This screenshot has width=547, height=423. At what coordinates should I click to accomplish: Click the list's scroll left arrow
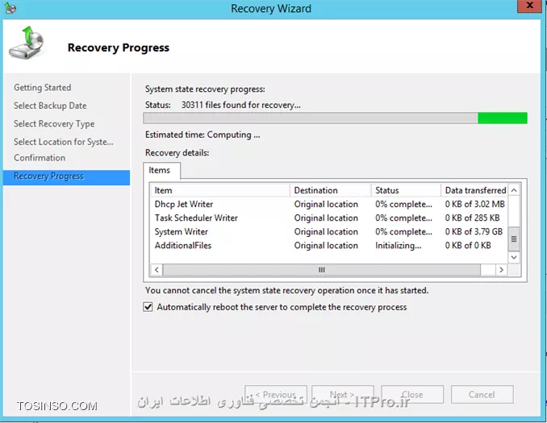coord(157,270)
